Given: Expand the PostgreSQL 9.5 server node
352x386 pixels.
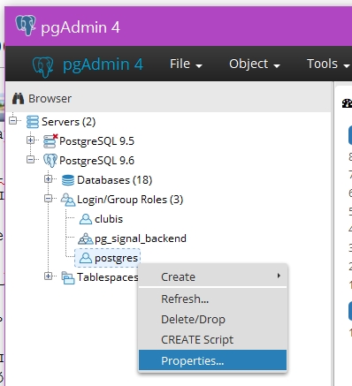Looking at the screenshot, I should [x=30, y=140].
